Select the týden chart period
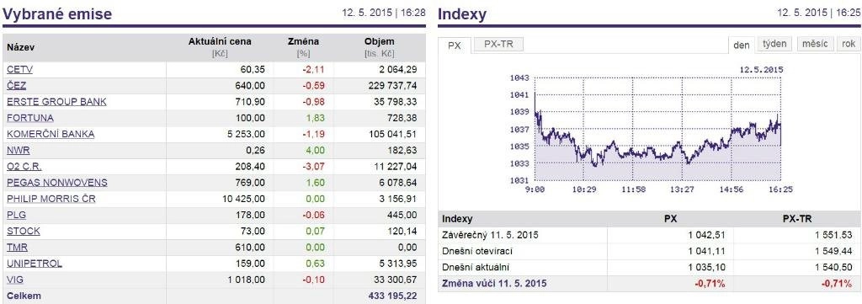 click(774, 44)
